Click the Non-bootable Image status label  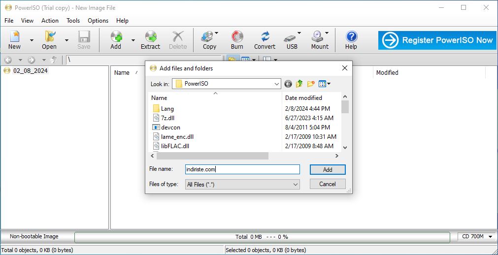[34, 237]
